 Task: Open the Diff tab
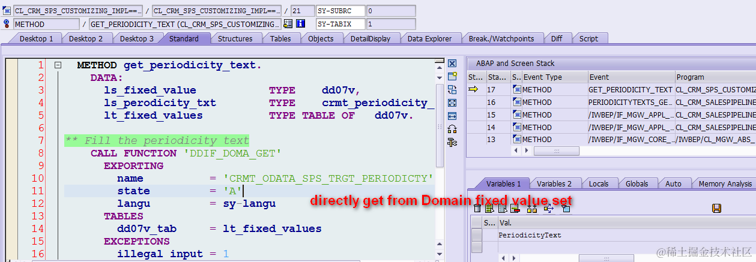[x=557, y=38]
